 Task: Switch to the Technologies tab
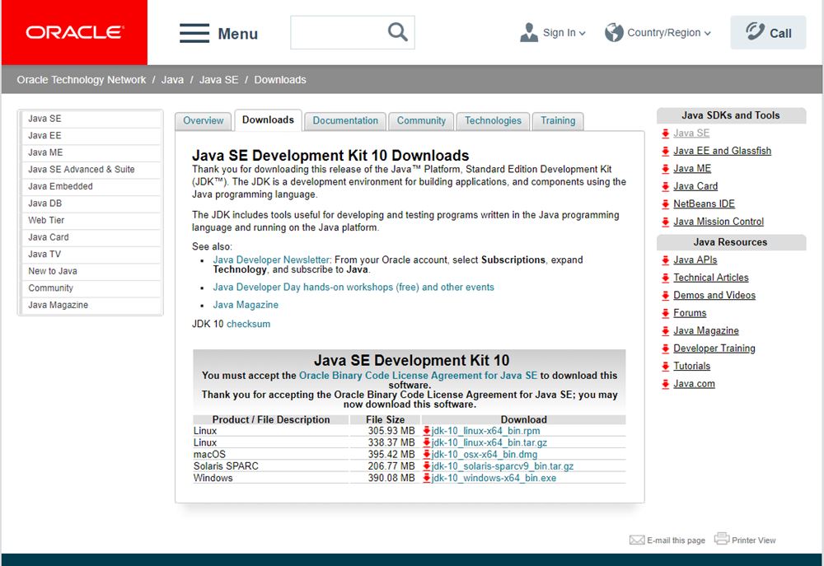click(x=493, y=121)
